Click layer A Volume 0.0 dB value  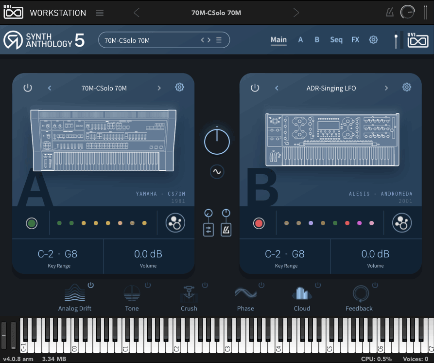[148, 254]
